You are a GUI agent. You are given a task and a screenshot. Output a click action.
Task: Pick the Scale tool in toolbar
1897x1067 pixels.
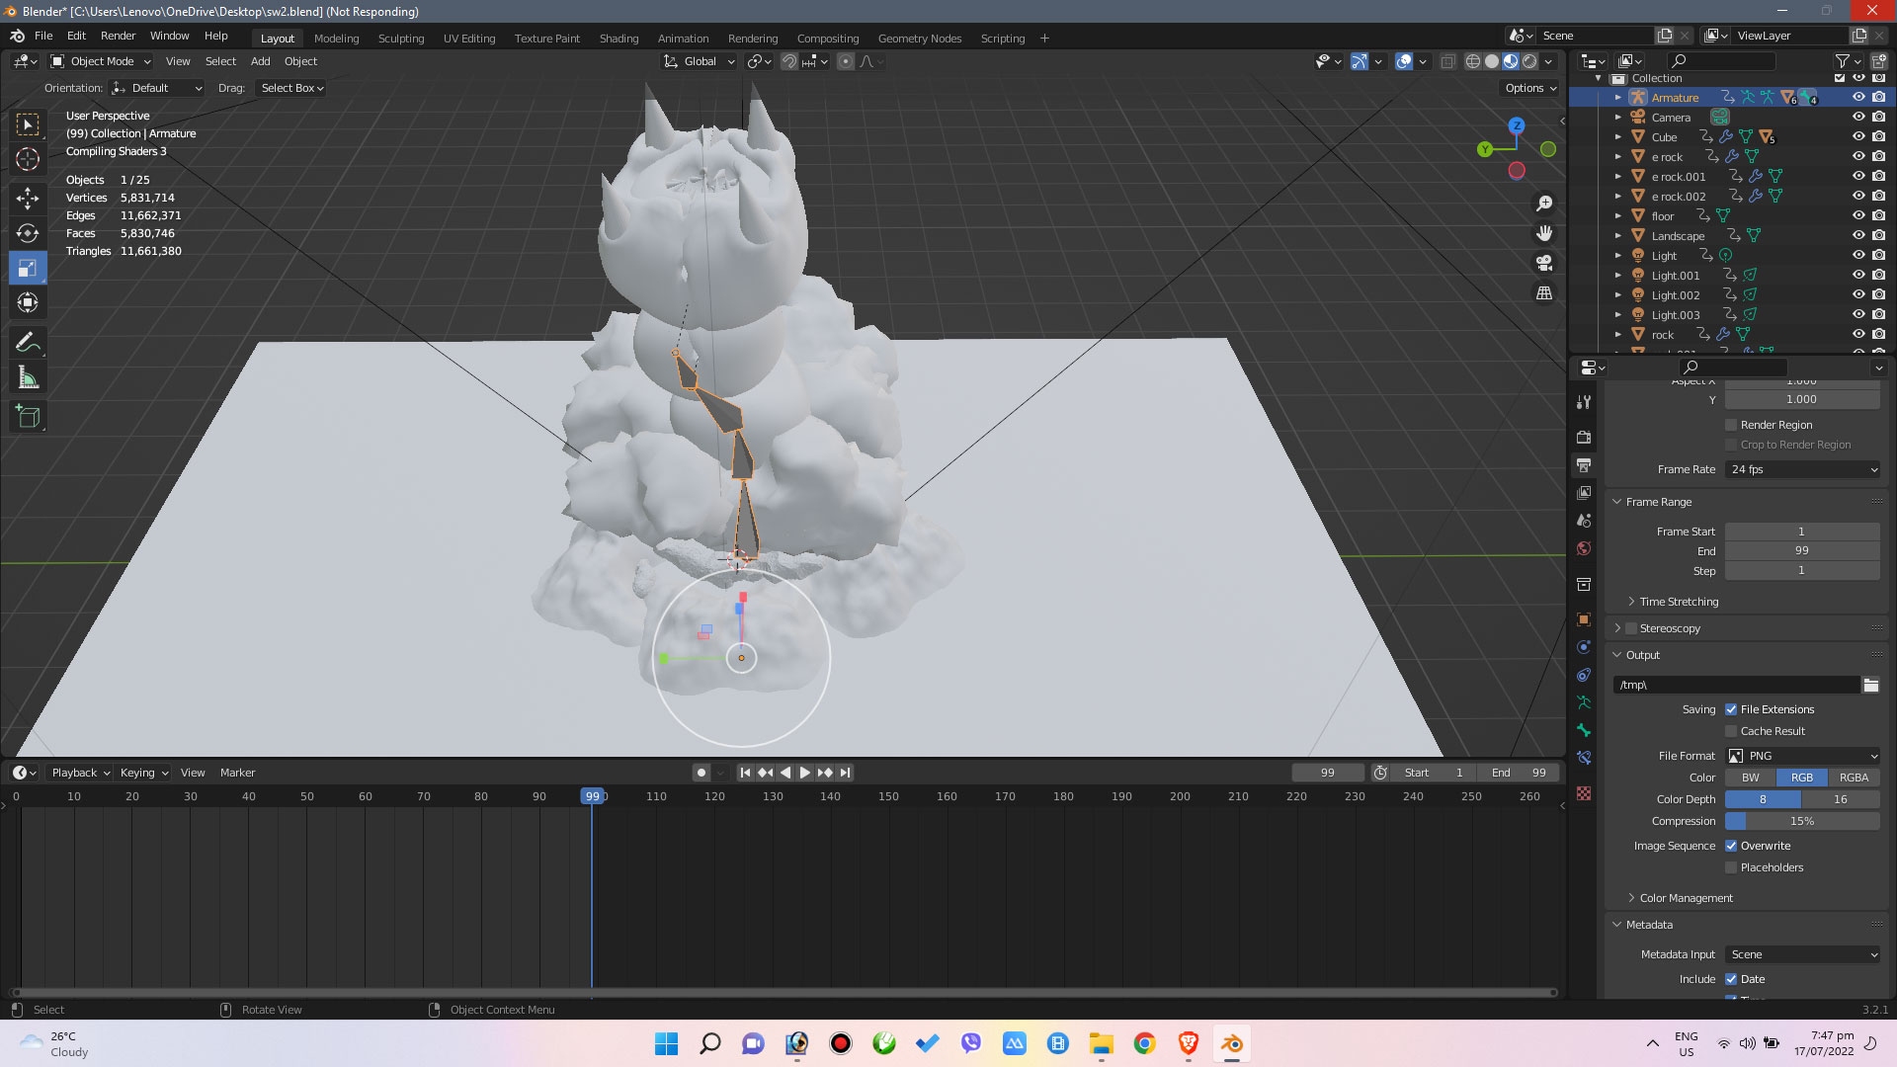[28, 268]
